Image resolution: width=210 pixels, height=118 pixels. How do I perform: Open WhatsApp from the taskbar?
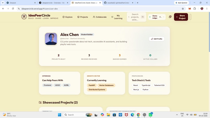click(x=150, y=115)
